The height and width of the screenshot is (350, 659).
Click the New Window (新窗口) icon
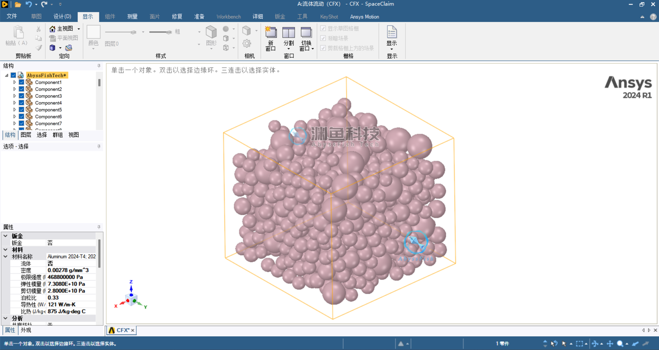(271, 32)
